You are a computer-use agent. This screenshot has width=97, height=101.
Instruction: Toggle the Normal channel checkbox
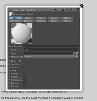click(24, 73)
